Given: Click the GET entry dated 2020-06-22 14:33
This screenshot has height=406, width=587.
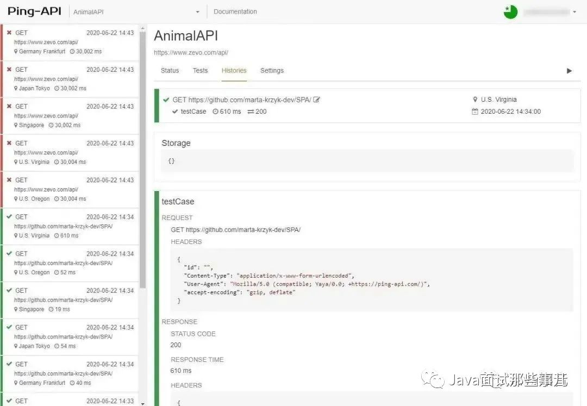Looking at the screenshot, I should (x=70, y=399).
